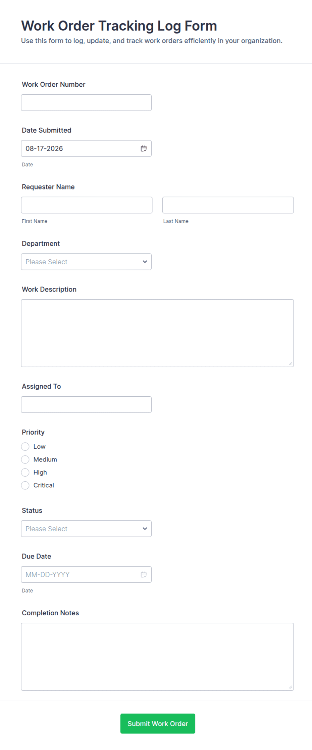
Task: Open the Status dropdown menu
Action: (x=86, y=529)
